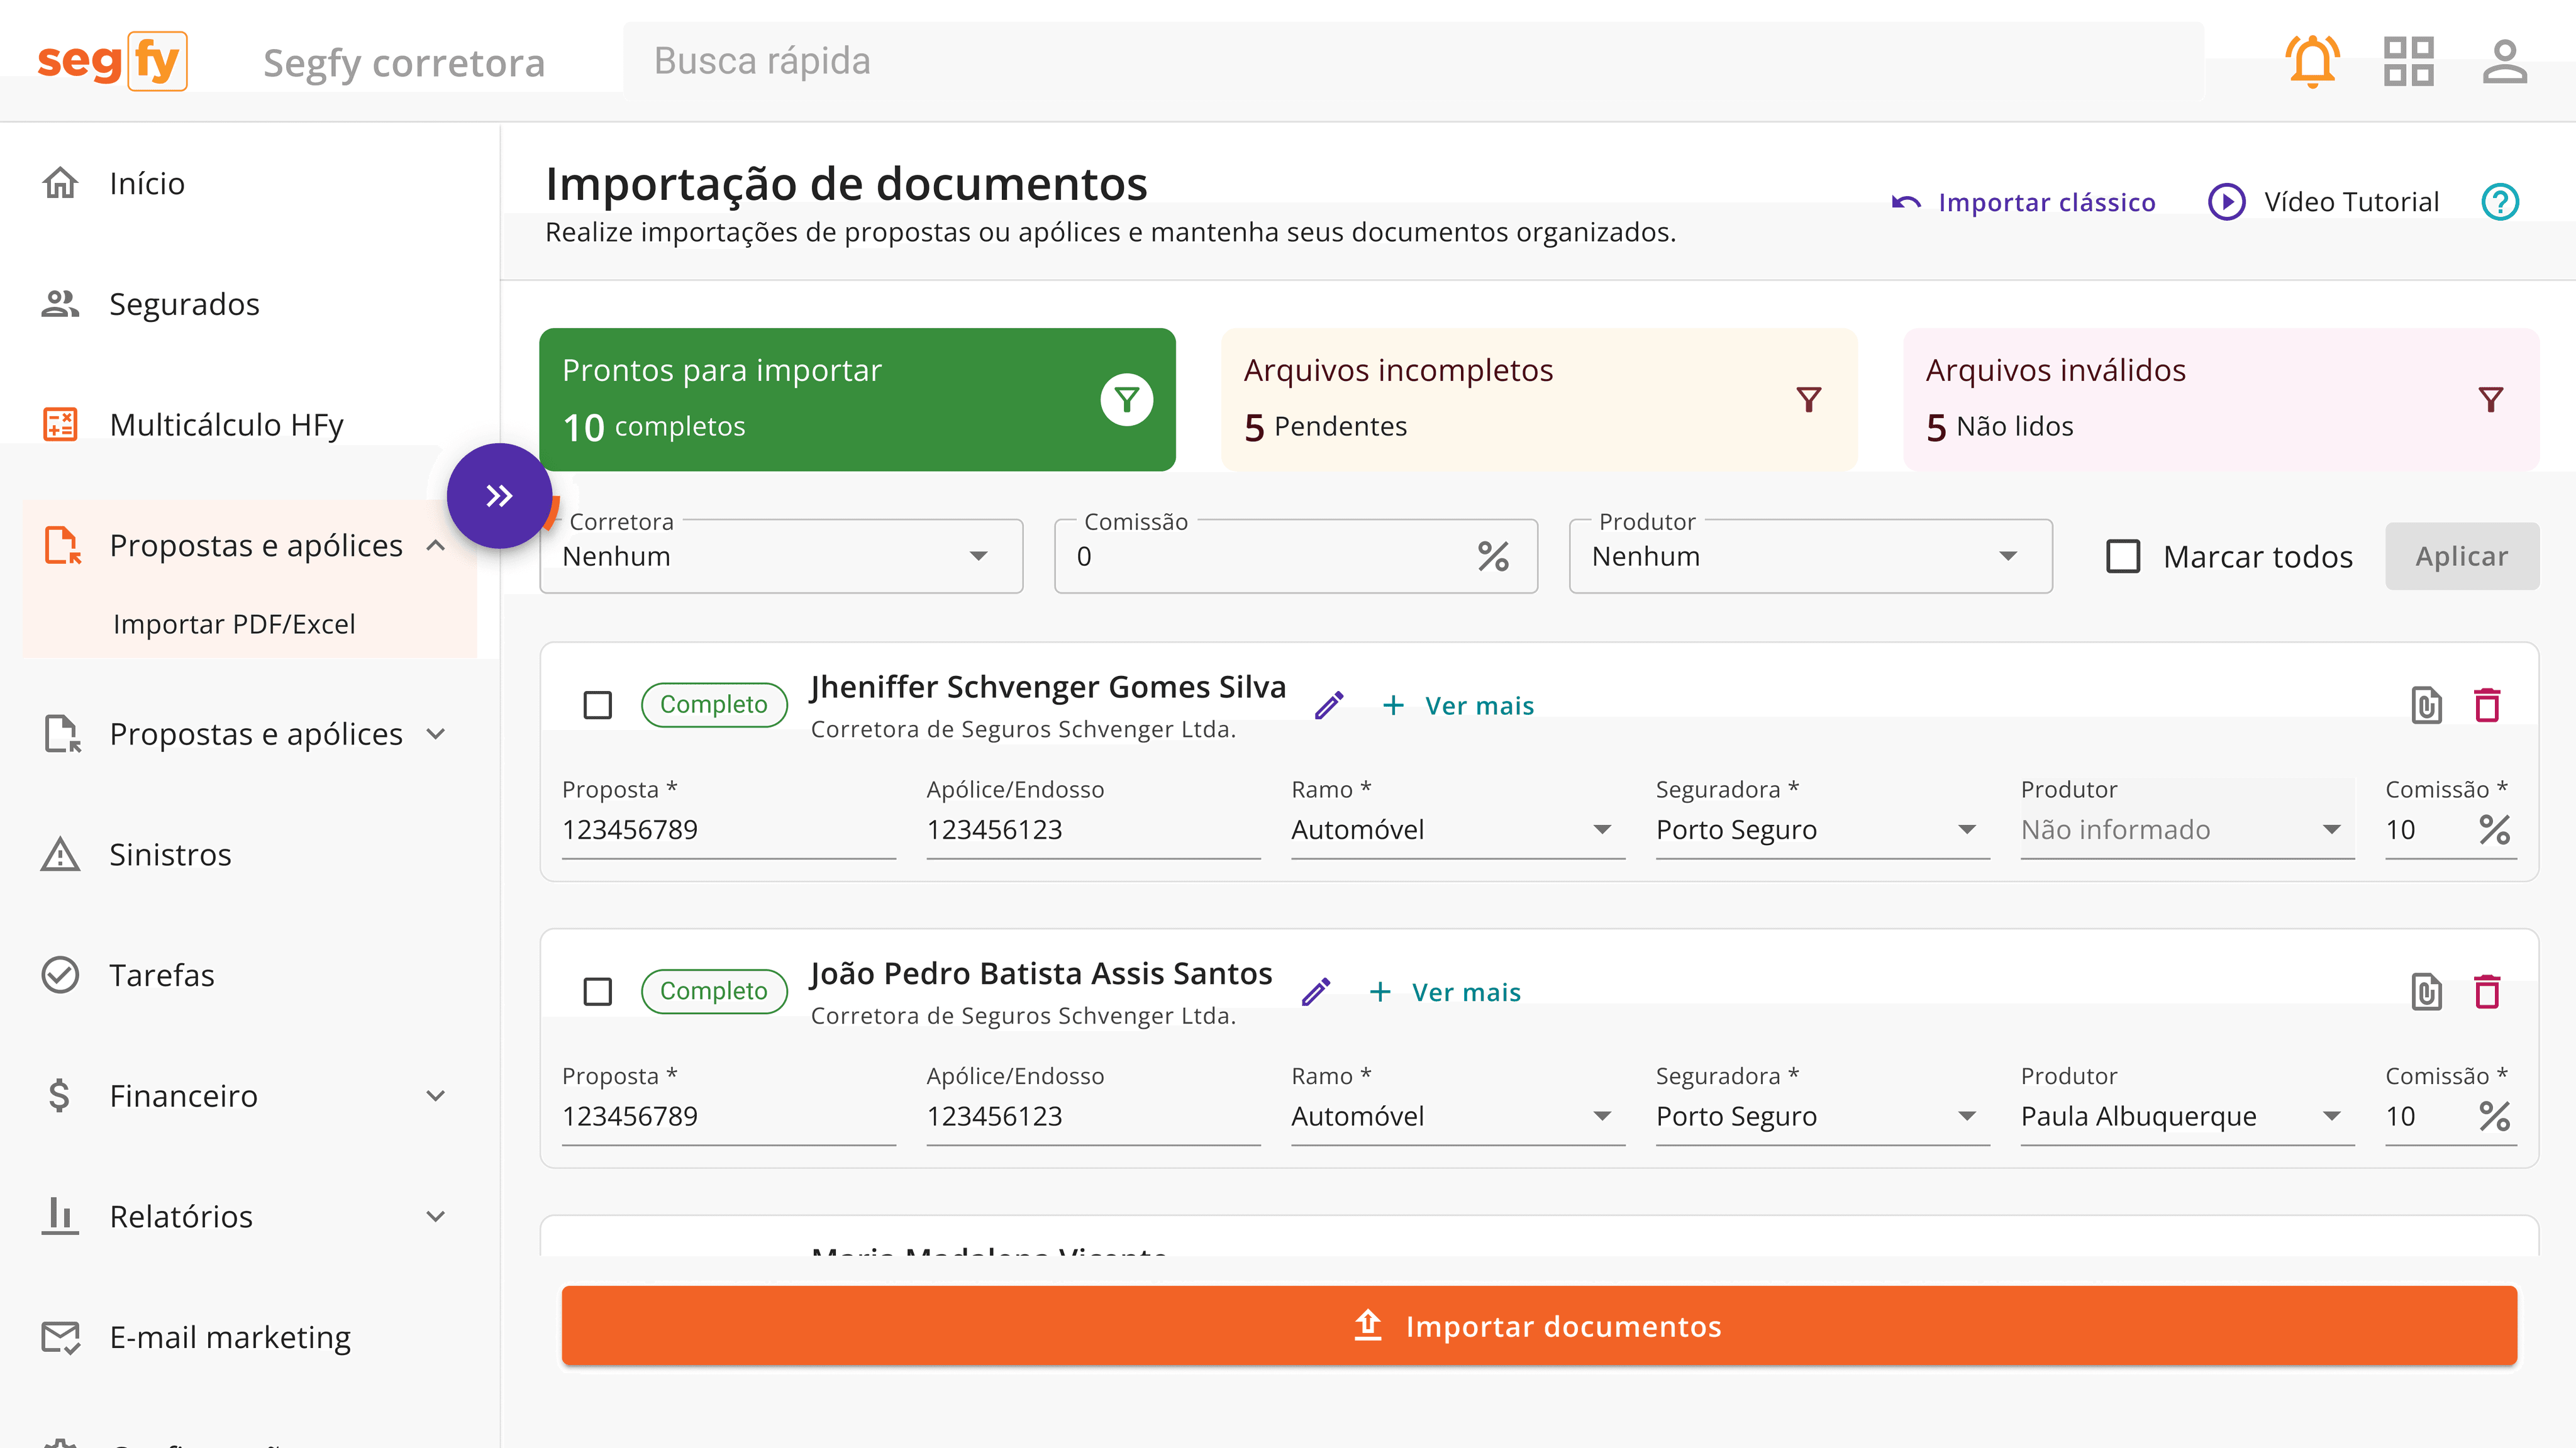
Task: Select the Prontos para importar card
Action: pos(857,400)
